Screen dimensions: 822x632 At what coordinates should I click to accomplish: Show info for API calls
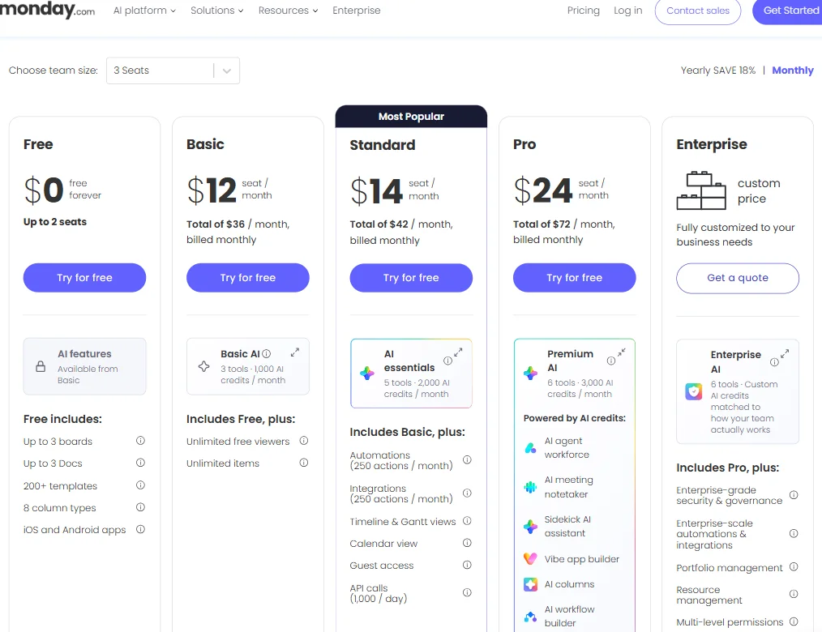coord(467,592)
